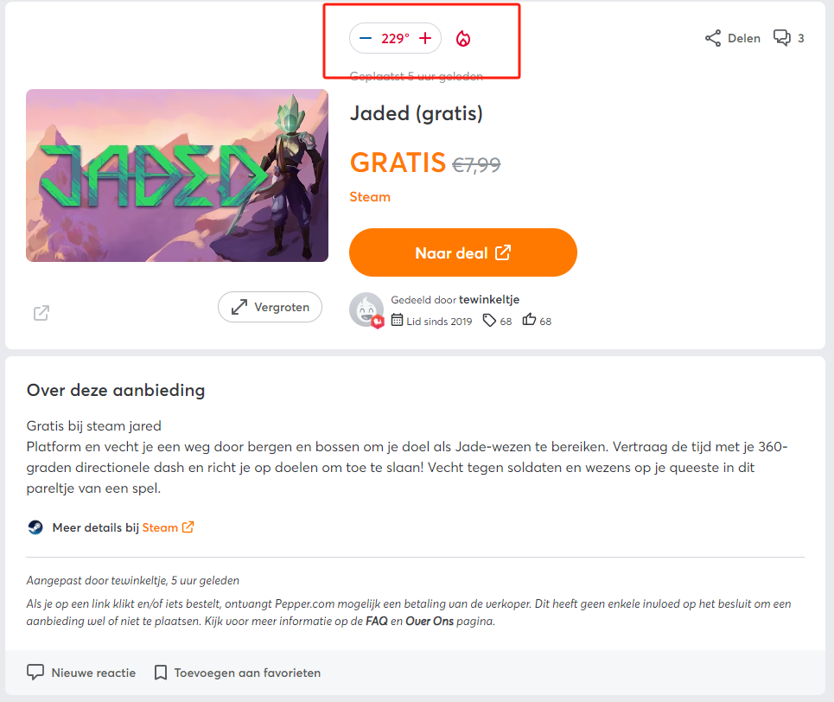The image size is (834, 702).
Task: Open the orange Steam merchant link
Action: (370, 197)
